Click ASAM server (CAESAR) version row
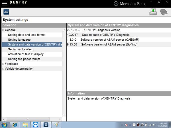Image resolution: width=171 pixels, height=128 pixels. pyautogui.click(x=119, y=40)
